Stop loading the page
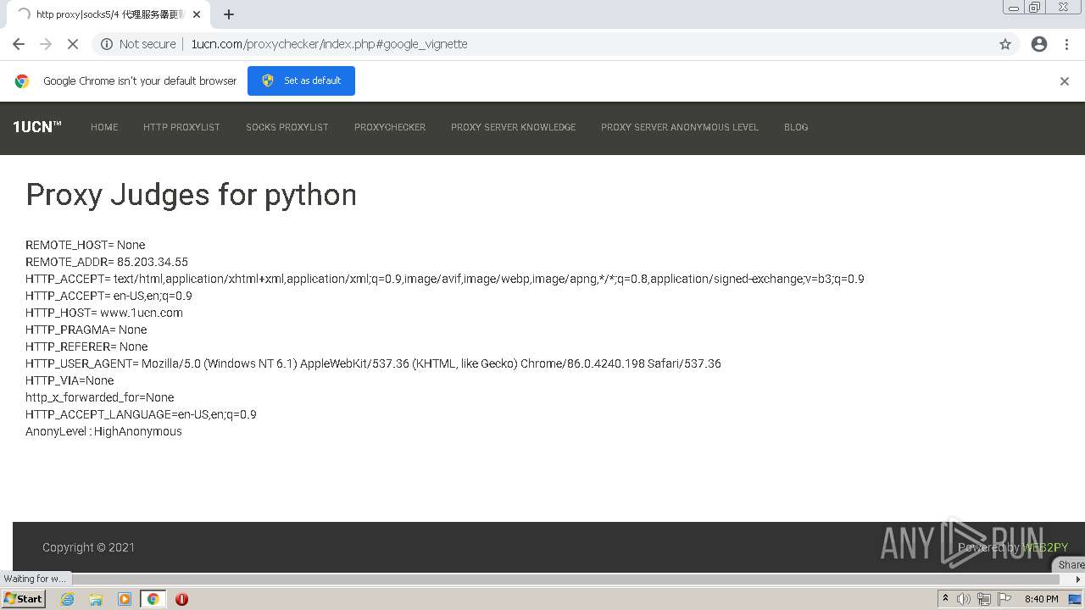Image resolution: width=1085 pixels, height=610 pixels. tap(73, 44)
